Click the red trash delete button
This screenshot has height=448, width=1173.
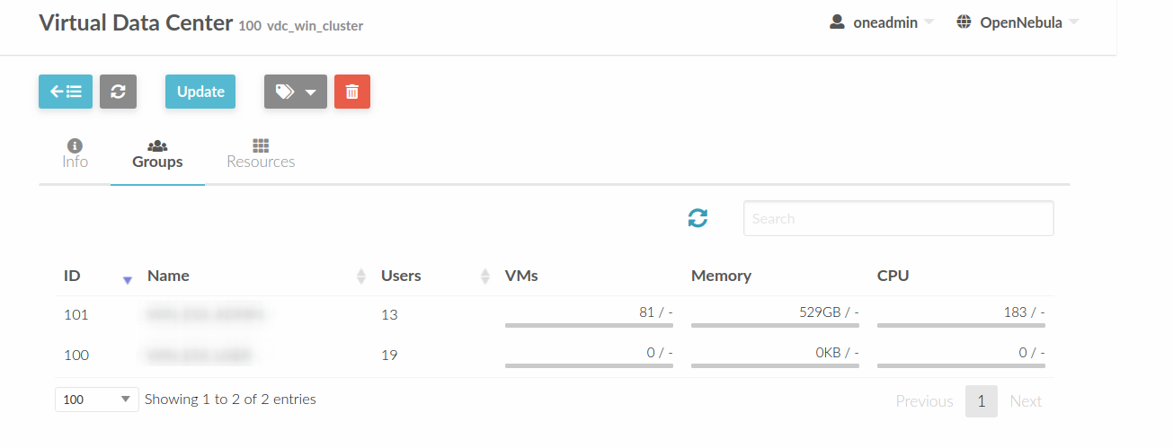(352, 92)
